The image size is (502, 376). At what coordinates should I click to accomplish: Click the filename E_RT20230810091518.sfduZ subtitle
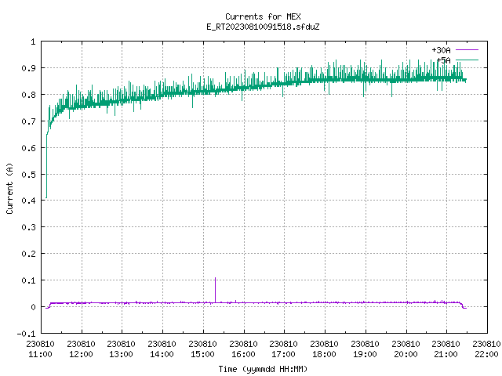[x=263, y=27]
